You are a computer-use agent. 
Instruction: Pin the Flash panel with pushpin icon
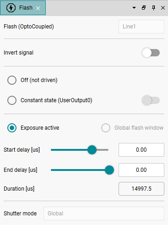coord(153,8)
